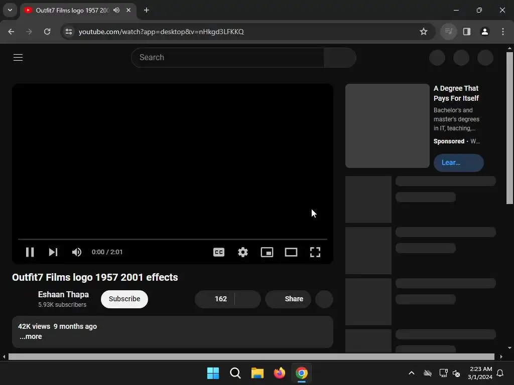Image resolution: width=514 pixels, height=385 pixels.
Task: Launch Firefox from taskbar
Action: click(280, 373)
